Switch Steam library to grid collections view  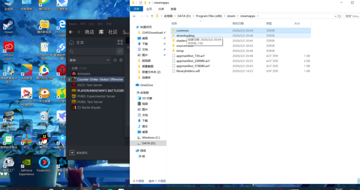(120, 42)
